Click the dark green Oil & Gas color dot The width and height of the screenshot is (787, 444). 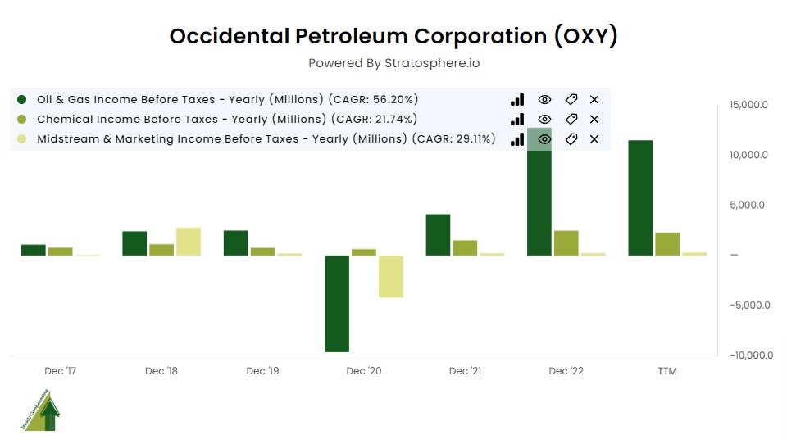click(x=21, y=99)
